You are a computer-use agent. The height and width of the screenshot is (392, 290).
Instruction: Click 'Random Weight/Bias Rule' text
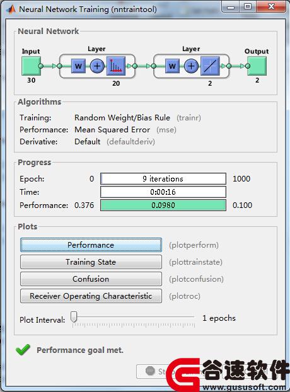click(x=122, y=117)
